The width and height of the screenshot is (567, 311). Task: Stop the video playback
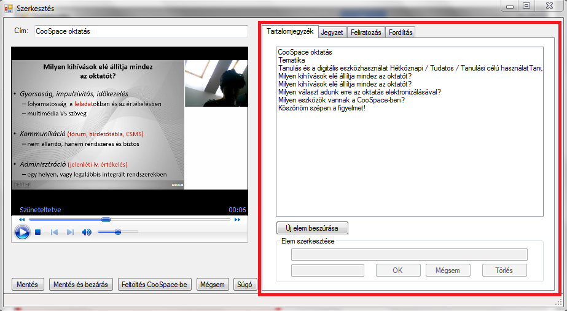[x=37, y=232]
